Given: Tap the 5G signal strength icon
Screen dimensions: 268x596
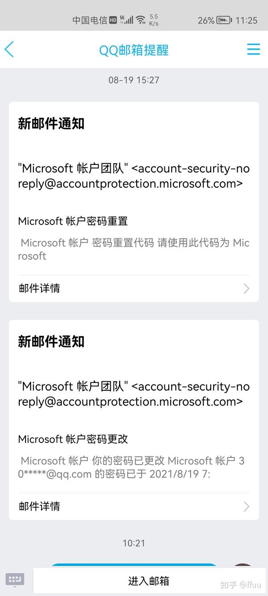Looking at the screenshot, I should coord(126,20).
